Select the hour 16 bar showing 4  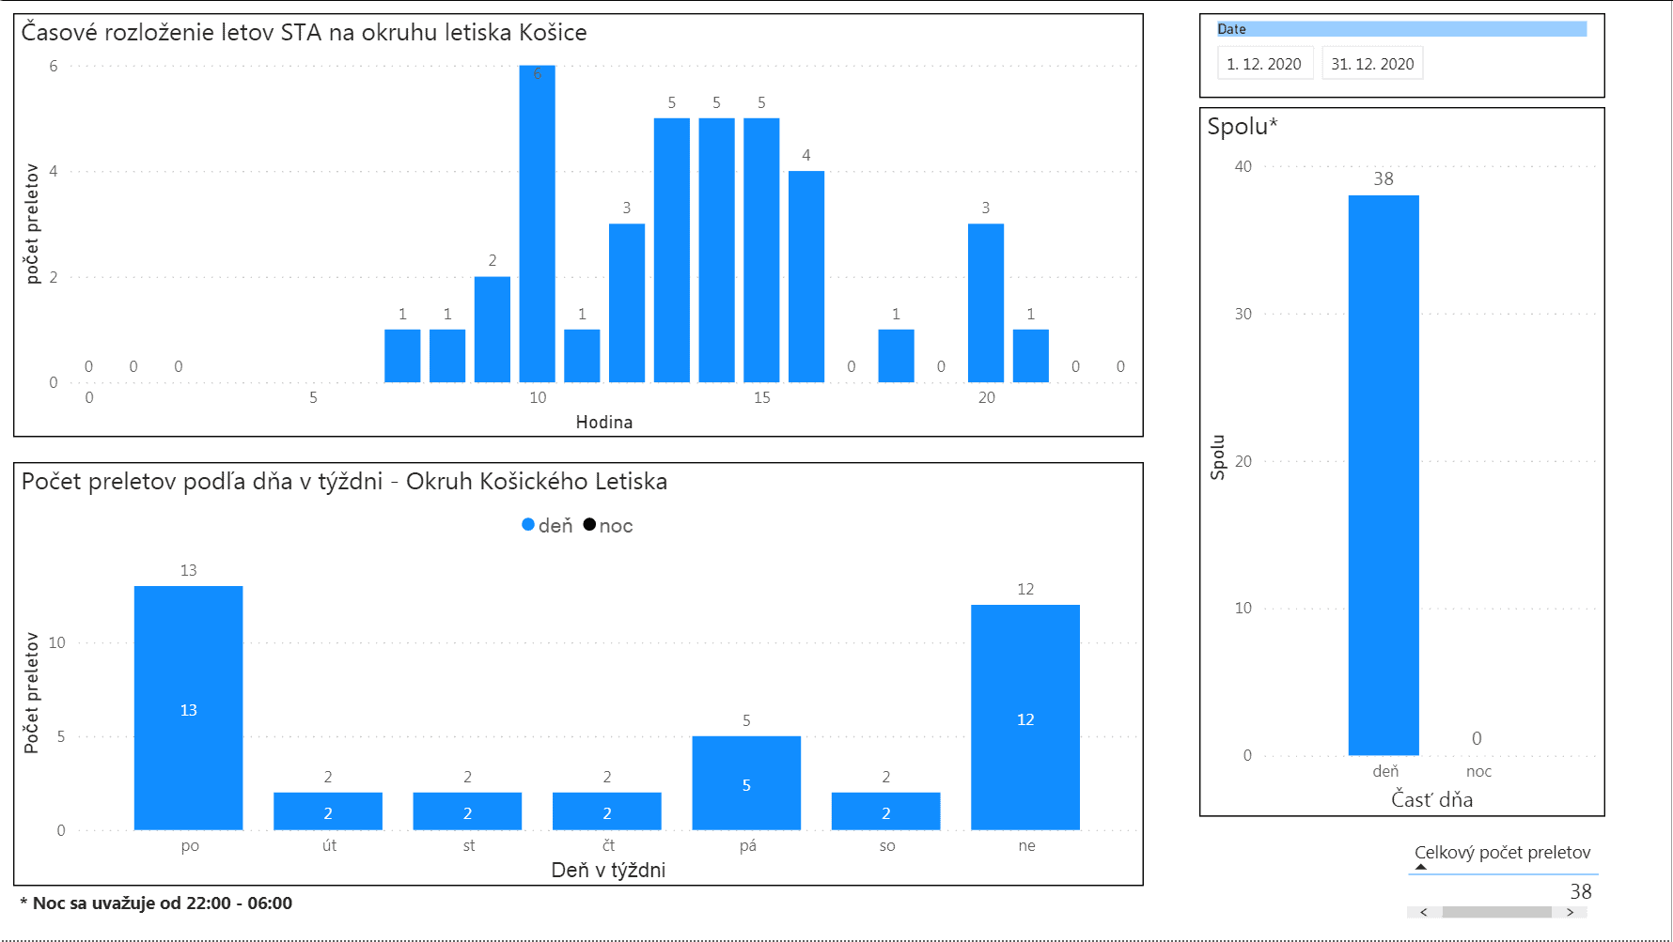pos(806,276)
